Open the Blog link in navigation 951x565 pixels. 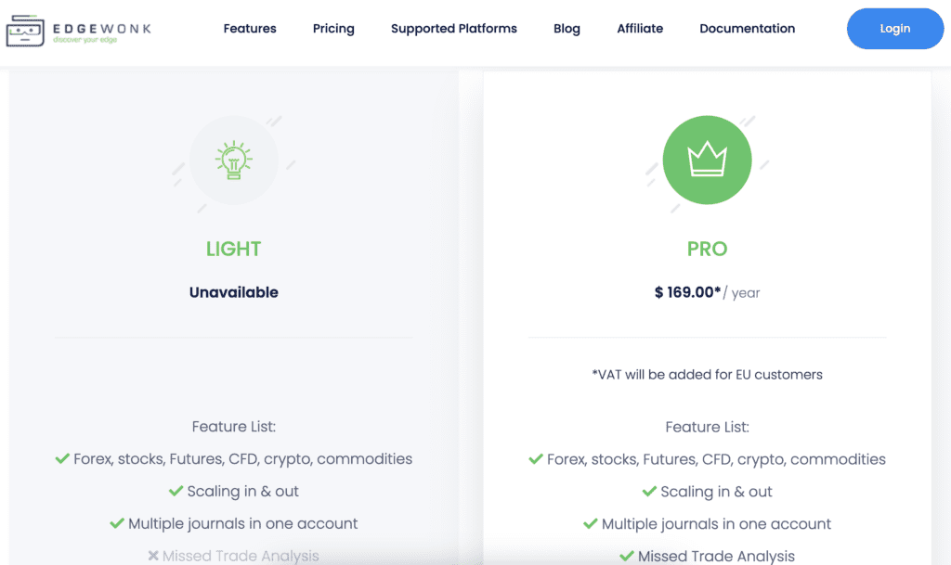click(x=567, y=29)
